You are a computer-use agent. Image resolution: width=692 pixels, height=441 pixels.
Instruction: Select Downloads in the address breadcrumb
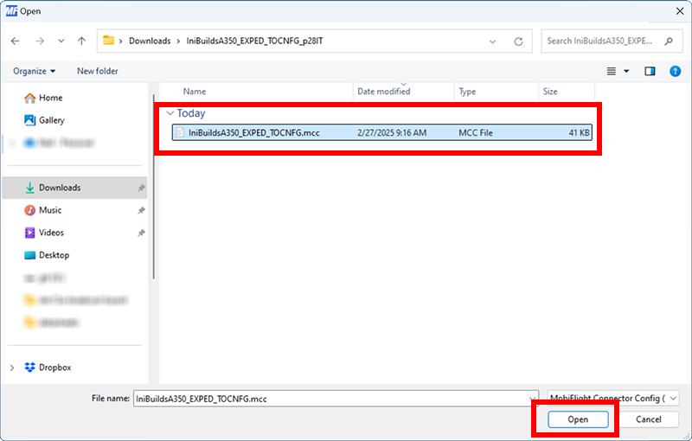click(x=150, y=41)
